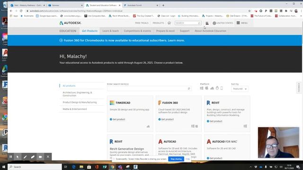
Task: Select the Screencastify pointer tool
Action: tap(18, 157)
